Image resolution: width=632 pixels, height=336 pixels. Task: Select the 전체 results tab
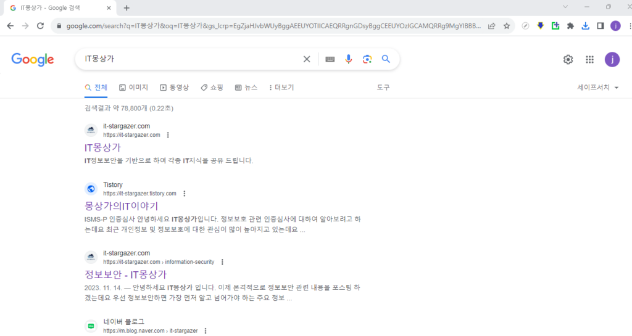[96, 88]
